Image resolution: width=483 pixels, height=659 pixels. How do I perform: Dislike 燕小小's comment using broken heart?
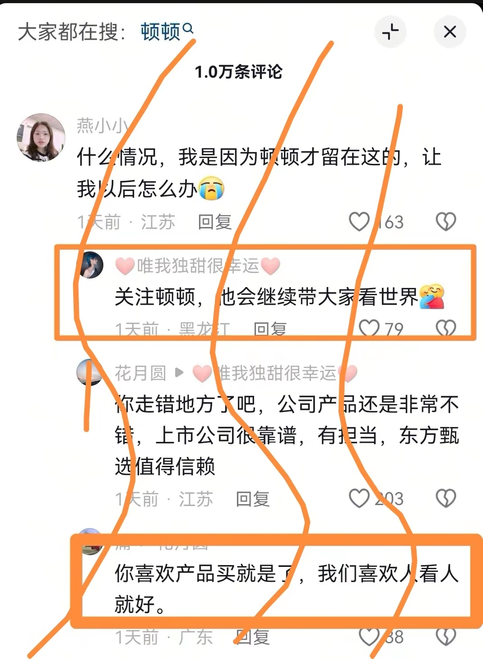pyautogui.click(x=446, y=222)
